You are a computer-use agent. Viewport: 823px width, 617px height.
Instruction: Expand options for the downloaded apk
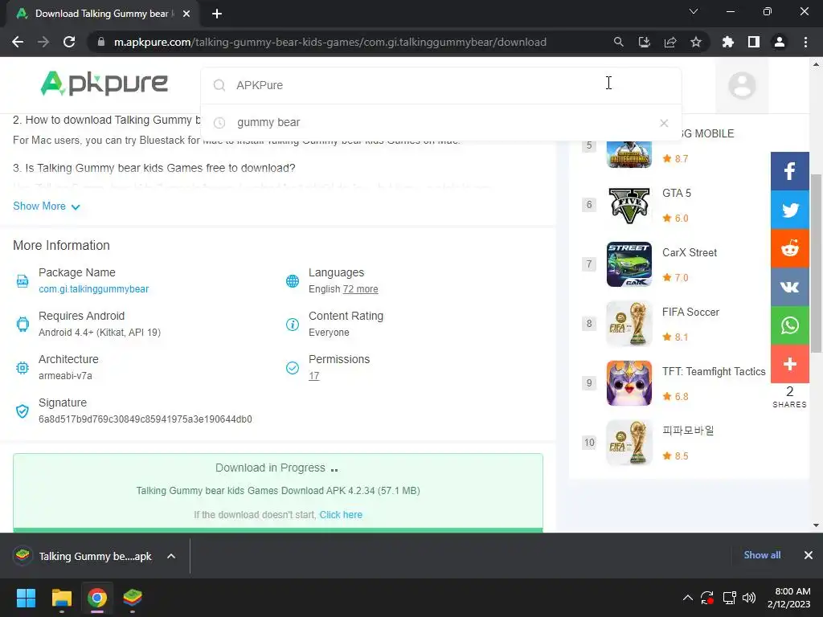tap(171, 556)
